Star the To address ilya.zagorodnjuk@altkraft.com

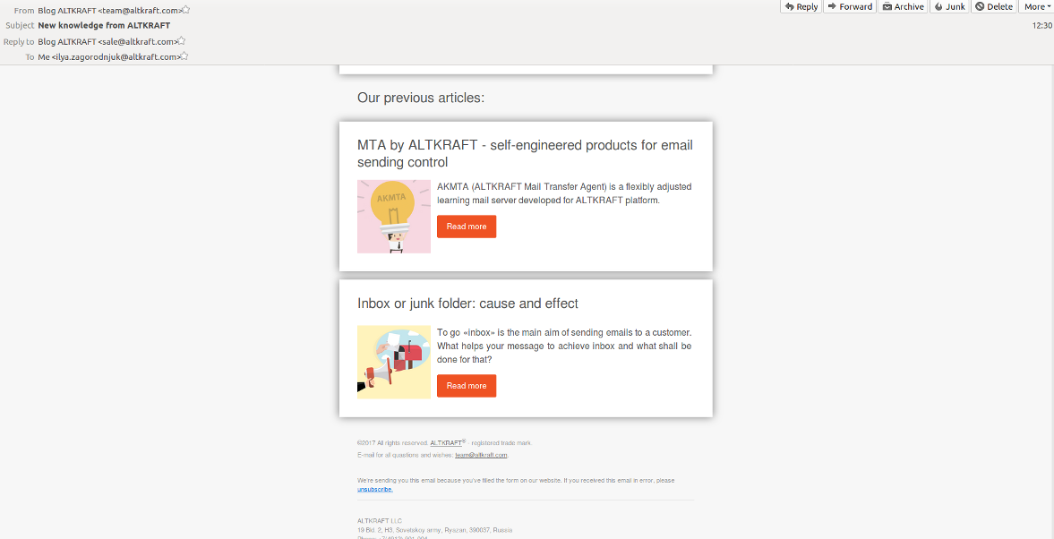184,56
